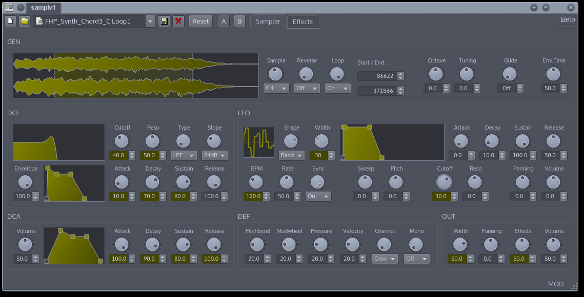Click the LFO Pitch knob

click(396, 182)
